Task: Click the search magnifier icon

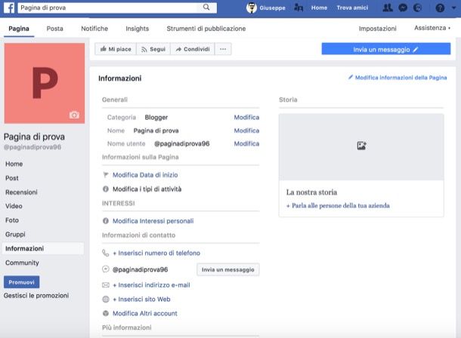Action: 206,7
